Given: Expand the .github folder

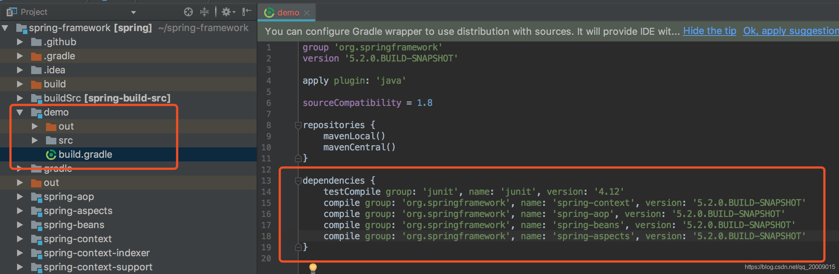Looking at the screenshot, I should (20, 42).
